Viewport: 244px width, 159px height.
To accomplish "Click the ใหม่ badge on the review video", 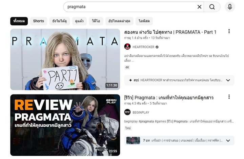I will point(128,128).
